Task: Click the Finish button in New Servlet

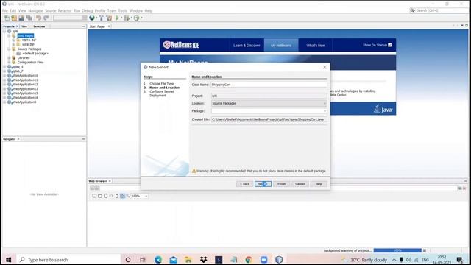Action: pyautogui.click(x=281, y=184)
